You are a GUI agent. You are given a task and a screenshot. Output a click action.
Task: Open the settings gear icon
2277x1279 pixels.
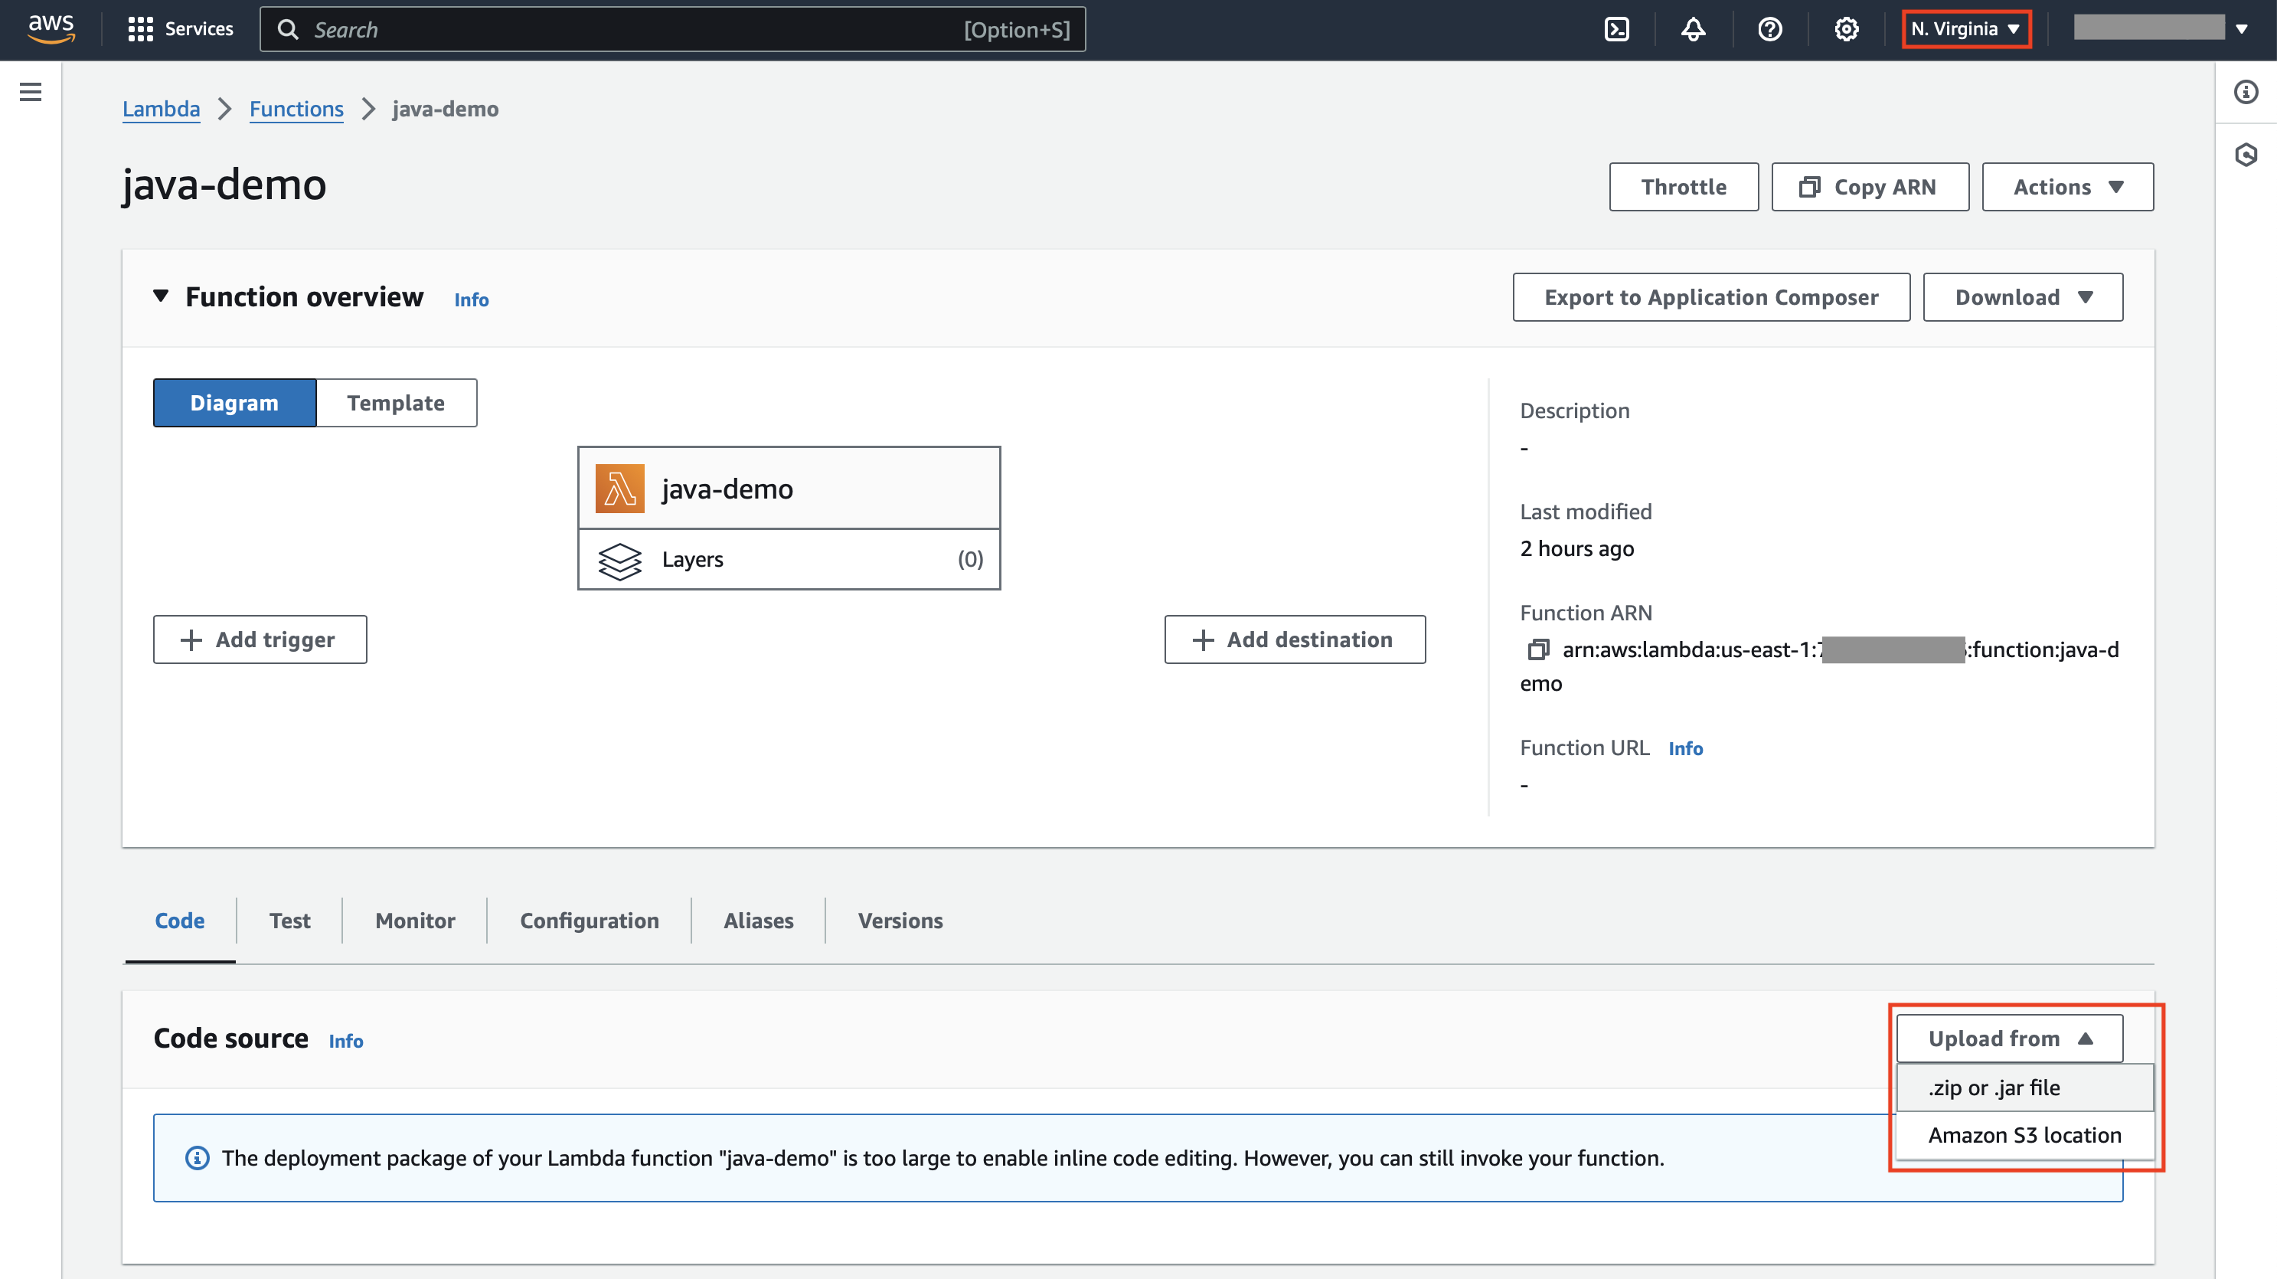pos(1847,29)
